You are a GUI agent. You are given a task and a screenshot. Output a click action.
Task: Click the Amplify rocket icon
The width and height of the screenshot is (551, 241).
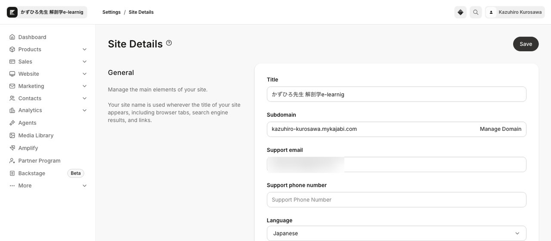(12, 148)
